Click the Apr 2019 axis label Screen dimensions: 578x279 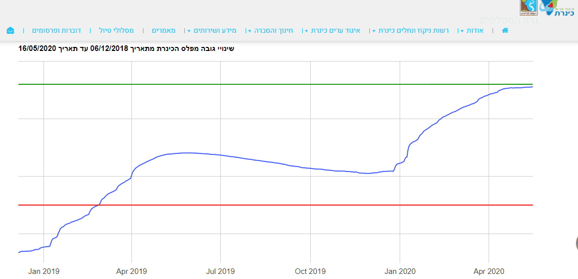pyautogui.click(x=131, y=271)
